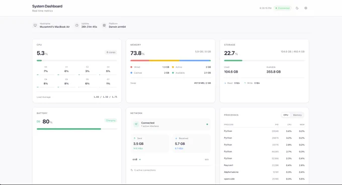
Task: Click the 8 cores badge
Action: click(111, 52)
